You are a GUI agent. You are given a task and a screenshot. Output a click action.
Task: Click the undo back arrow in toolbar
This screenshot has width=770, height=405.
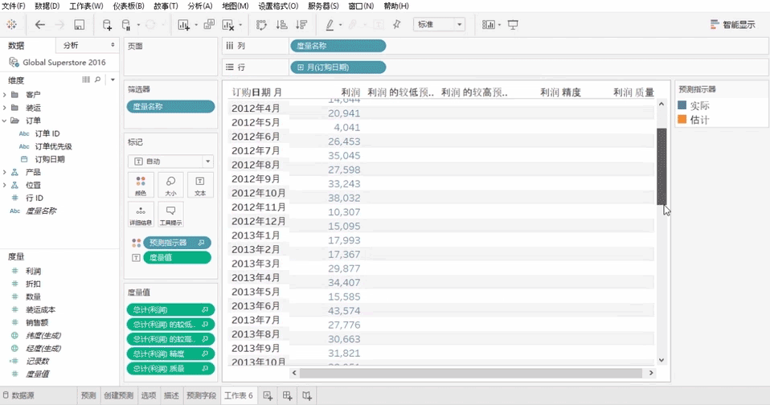[39, 25]
